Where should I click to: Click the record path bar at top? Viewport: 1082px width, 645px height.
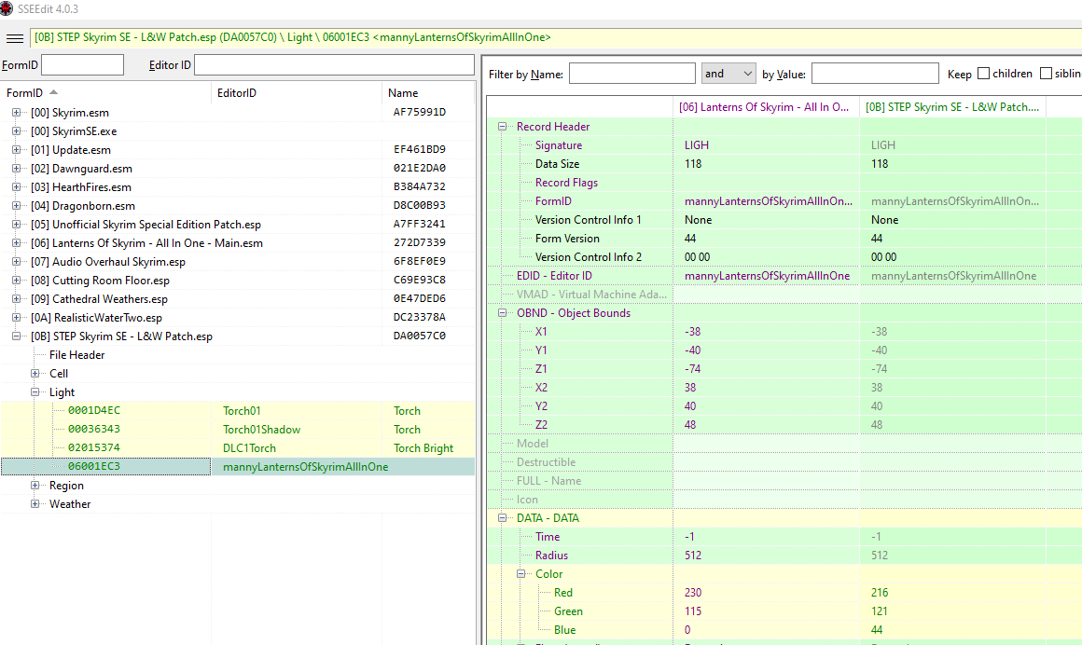point(556,38)
